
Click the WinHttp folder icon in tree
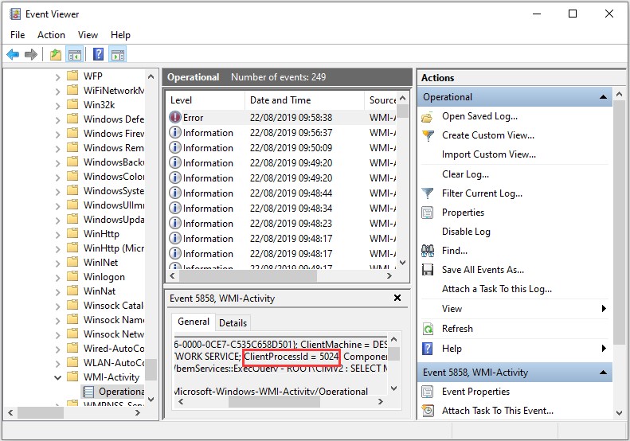coord(72,233)
